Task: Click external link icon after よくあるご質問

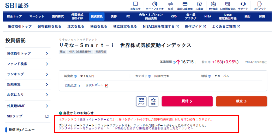Action: 238,27
